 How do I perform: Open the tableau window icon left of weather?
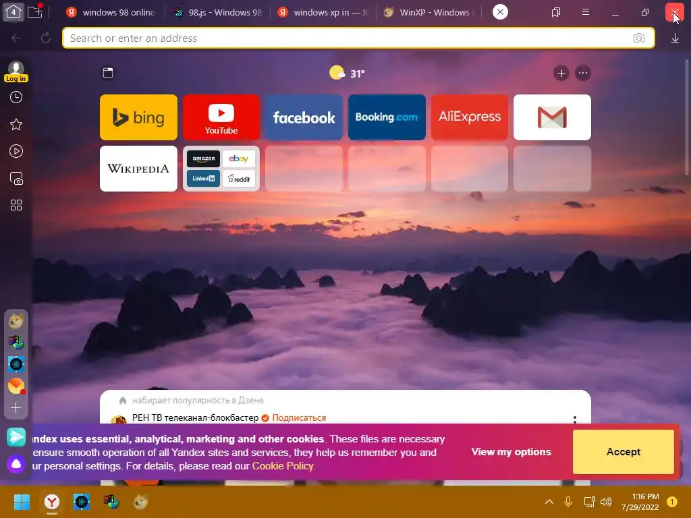(108, 73)
